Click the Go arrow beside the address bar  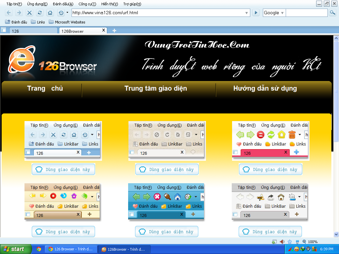[256, 13]
